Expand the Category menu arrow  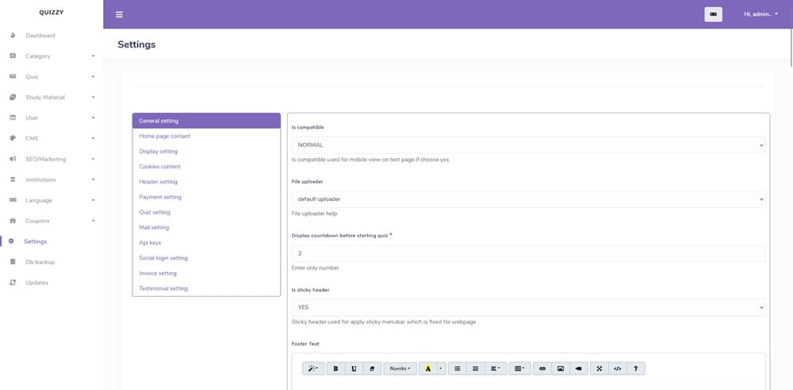[93, 56]
